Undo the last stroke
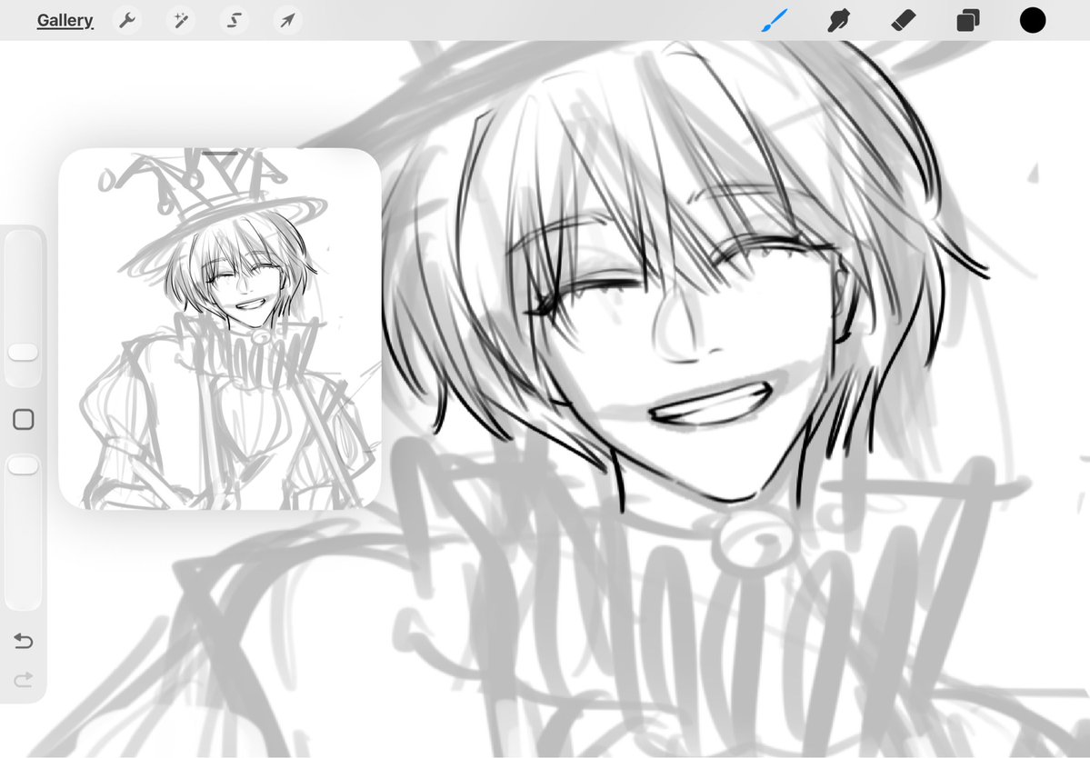The height and width of the screenshot is (758, 1090). (x=23, y=641)
